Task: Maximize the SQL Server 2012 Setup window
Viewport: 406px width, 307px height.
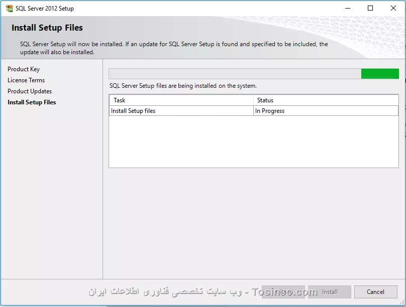Action: coord(370,8)
